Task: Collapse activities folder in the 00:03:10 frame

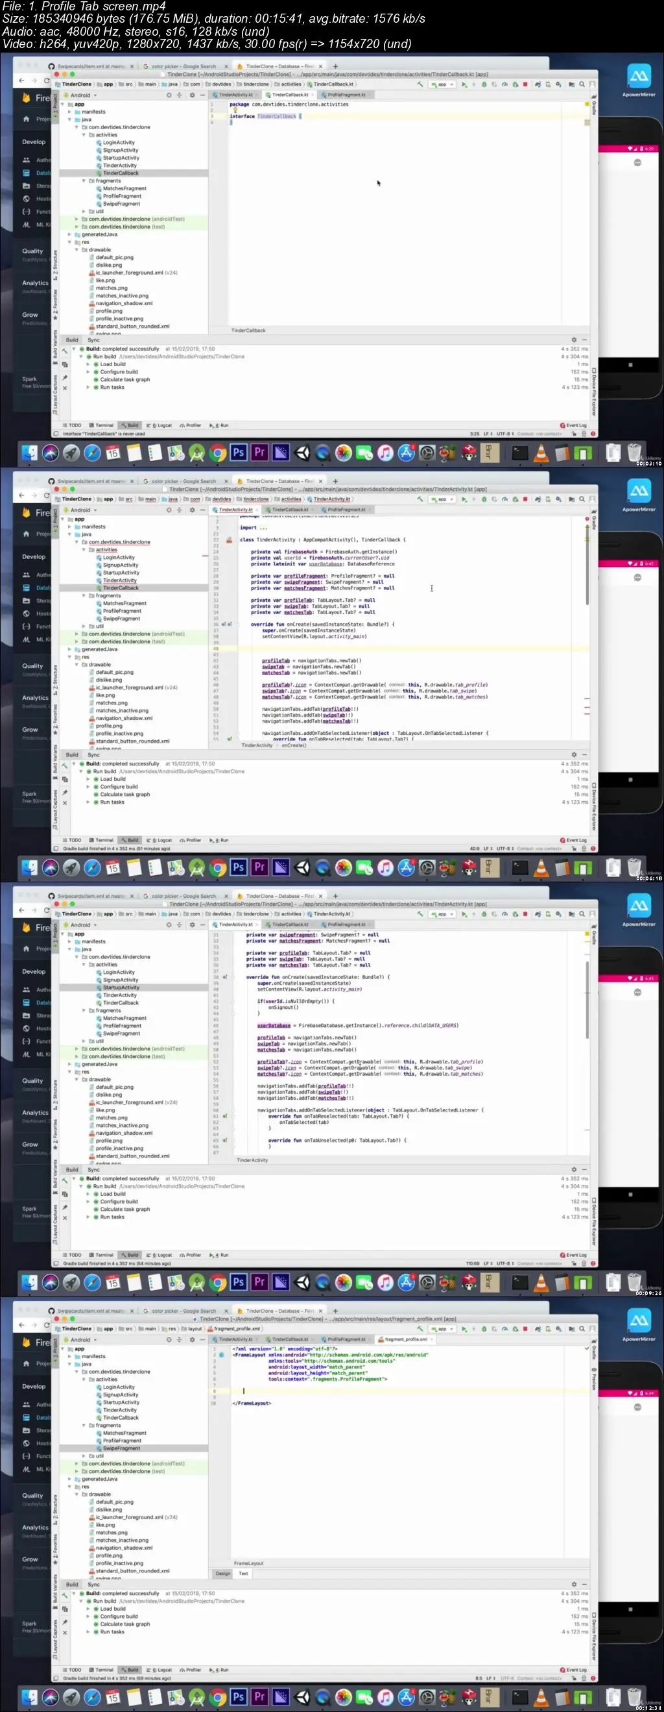Action: point(84,135)
